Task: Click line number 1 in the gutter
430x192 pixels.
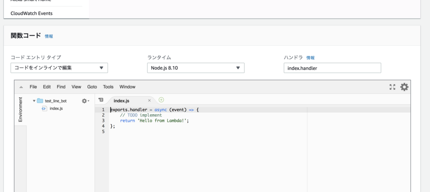Action: coord(103,110)
